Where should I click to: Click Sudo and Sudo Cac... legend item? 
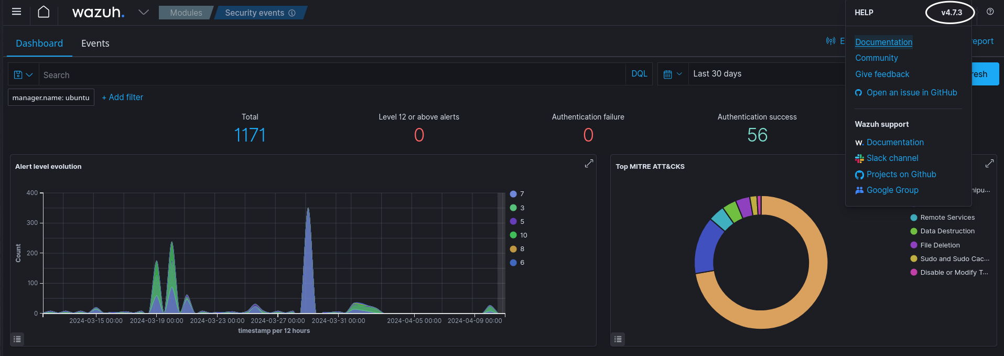(950, 258)
